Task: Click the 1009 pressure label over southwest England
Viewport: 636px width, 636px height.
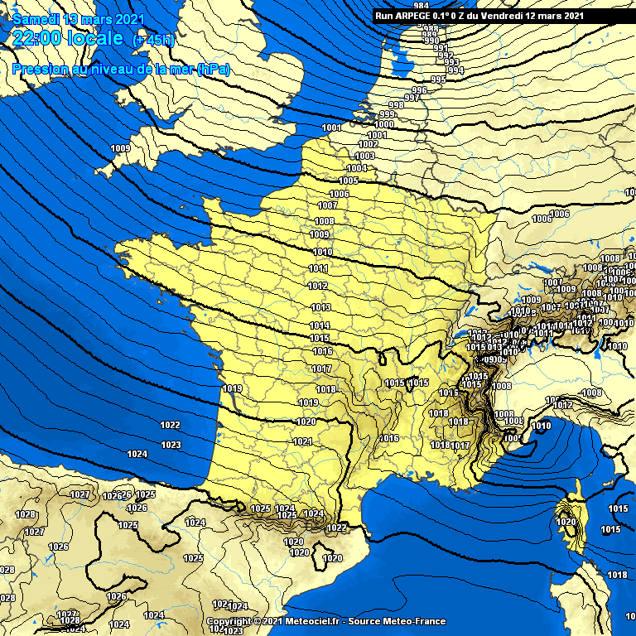Action: pyautogui.click(x=121, y=148)
